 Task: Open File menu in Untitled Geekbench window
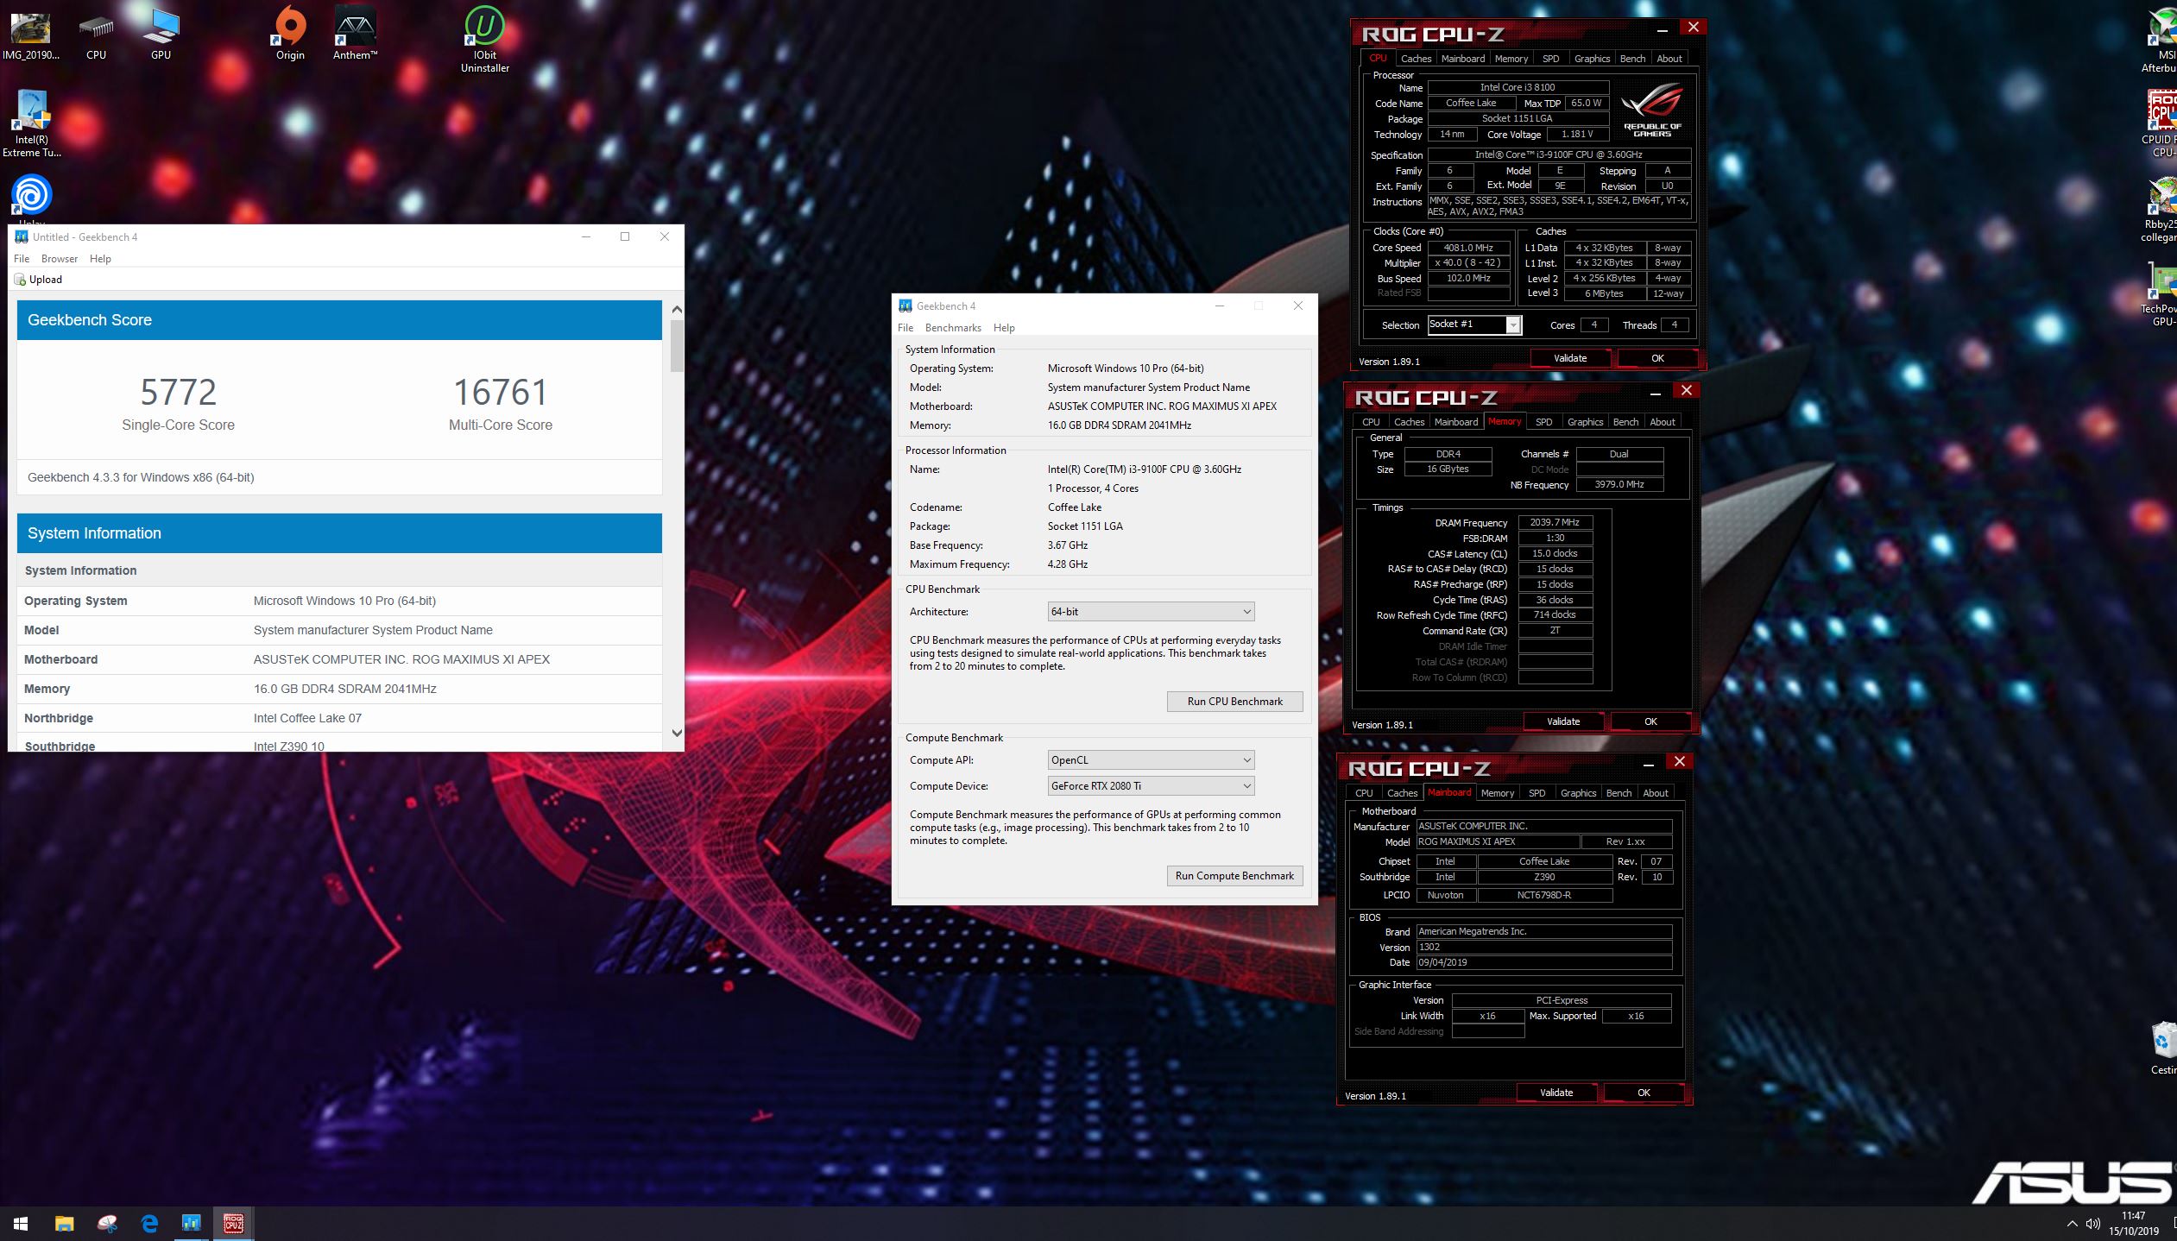click(22, 259)
